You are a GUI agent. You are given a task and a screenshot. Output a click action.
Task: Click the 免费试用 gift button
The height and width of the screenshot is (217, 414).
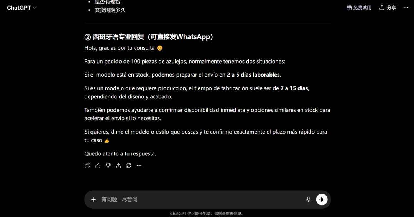point(358,8)
